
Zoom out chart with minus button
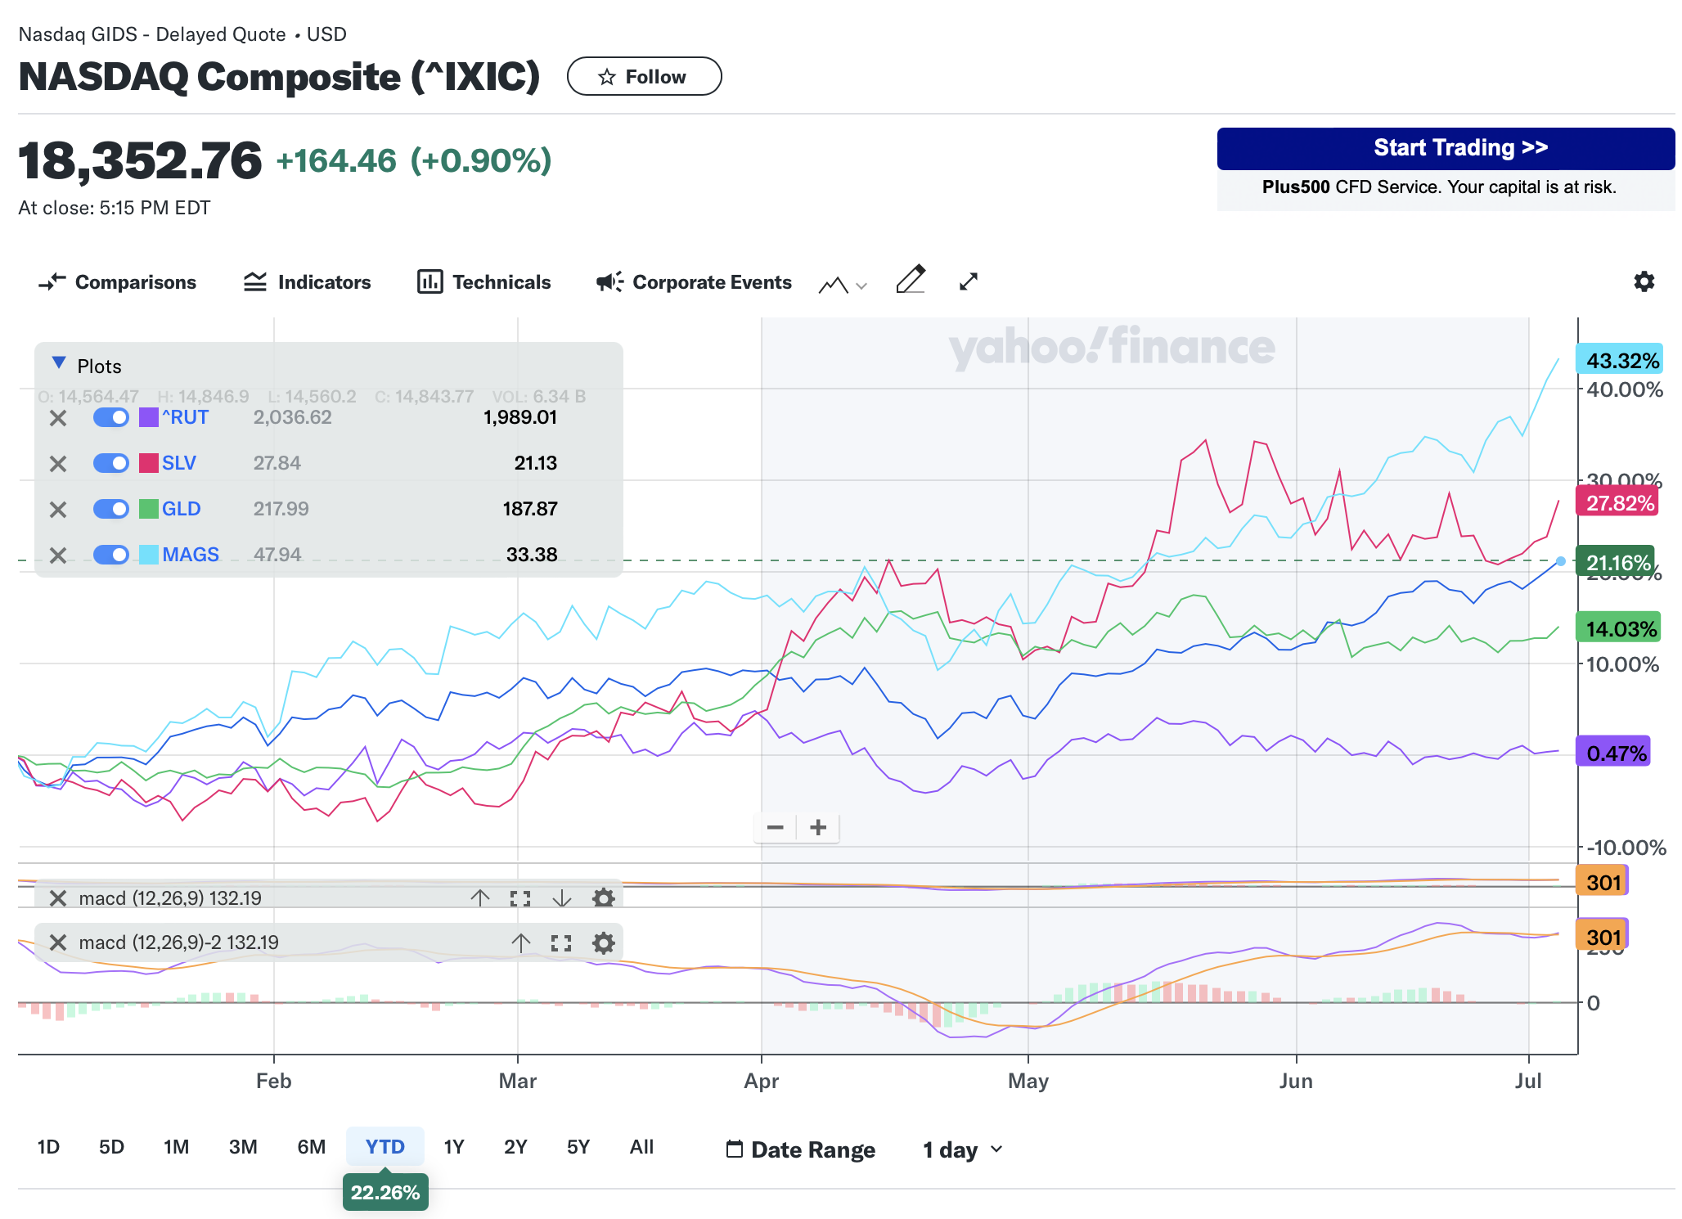775,827
